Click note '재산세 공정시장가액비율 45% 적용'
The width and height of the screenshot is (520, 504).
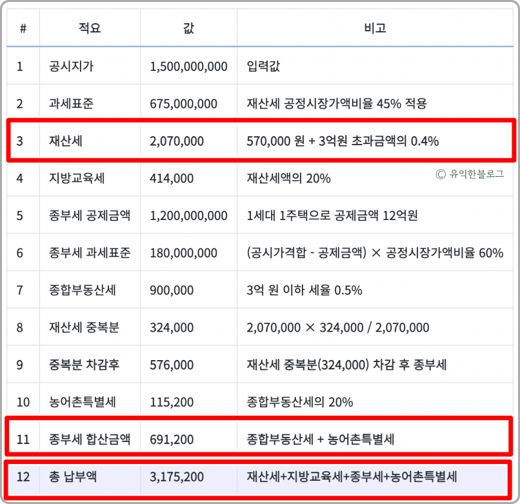coord(337,103)
